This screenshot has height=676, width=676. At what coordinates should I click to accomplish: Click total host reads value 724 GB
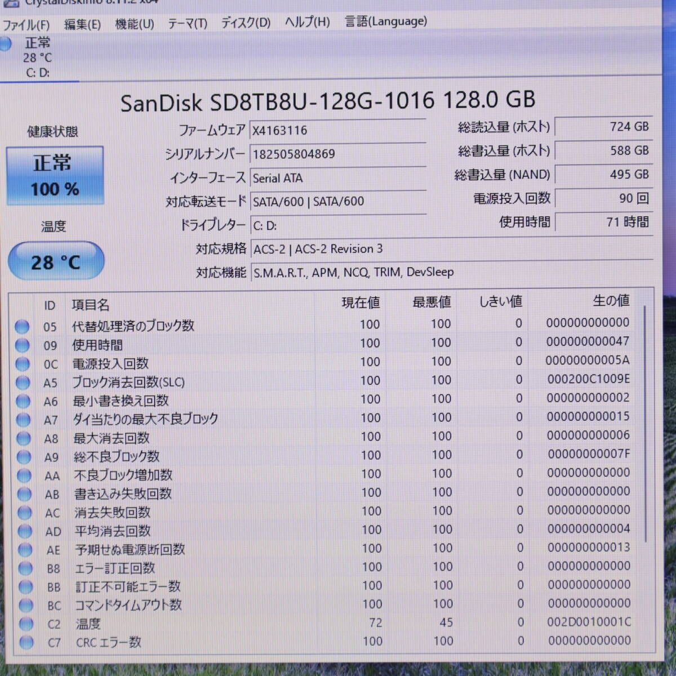603,127
